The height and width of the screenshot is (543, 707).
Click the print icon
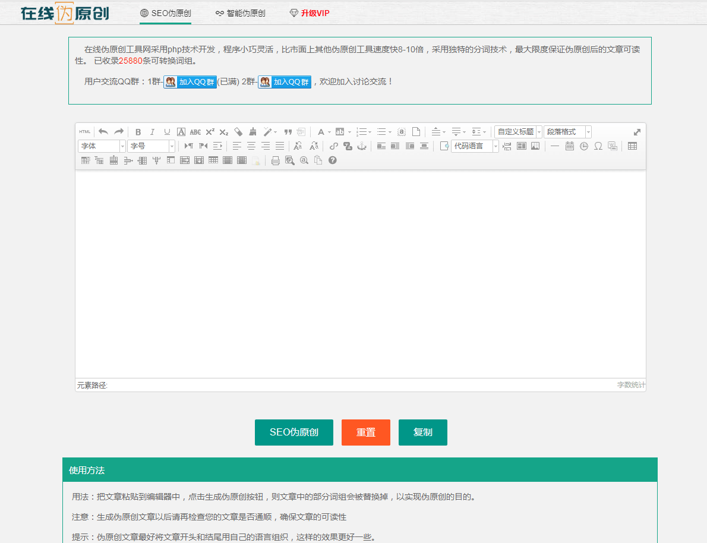(276, 160)
